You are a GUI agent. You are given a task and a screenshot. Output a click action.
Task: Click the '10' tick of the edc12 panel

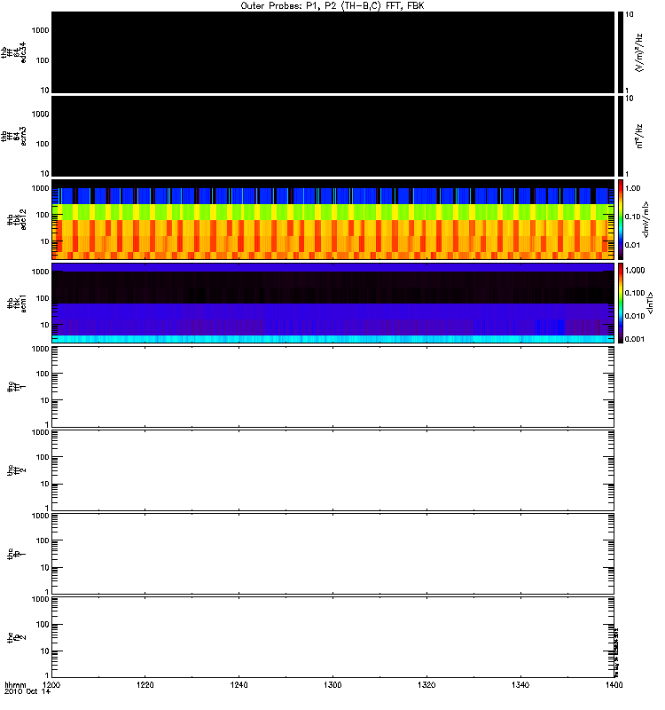tap(45, 241)
